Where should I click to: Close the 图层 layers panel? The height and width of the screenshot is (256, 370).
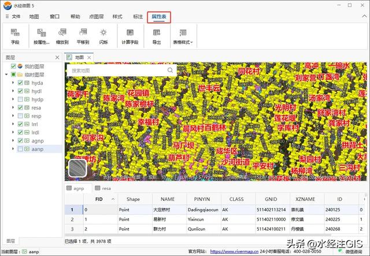(57, 57)
